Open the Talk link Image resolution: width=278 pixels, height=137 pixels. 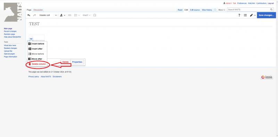(234, 3)
